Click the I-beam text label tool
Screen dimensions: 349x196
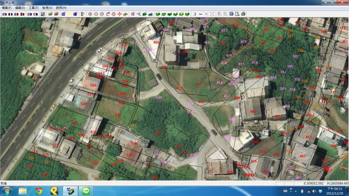click(x=195, y=14)
